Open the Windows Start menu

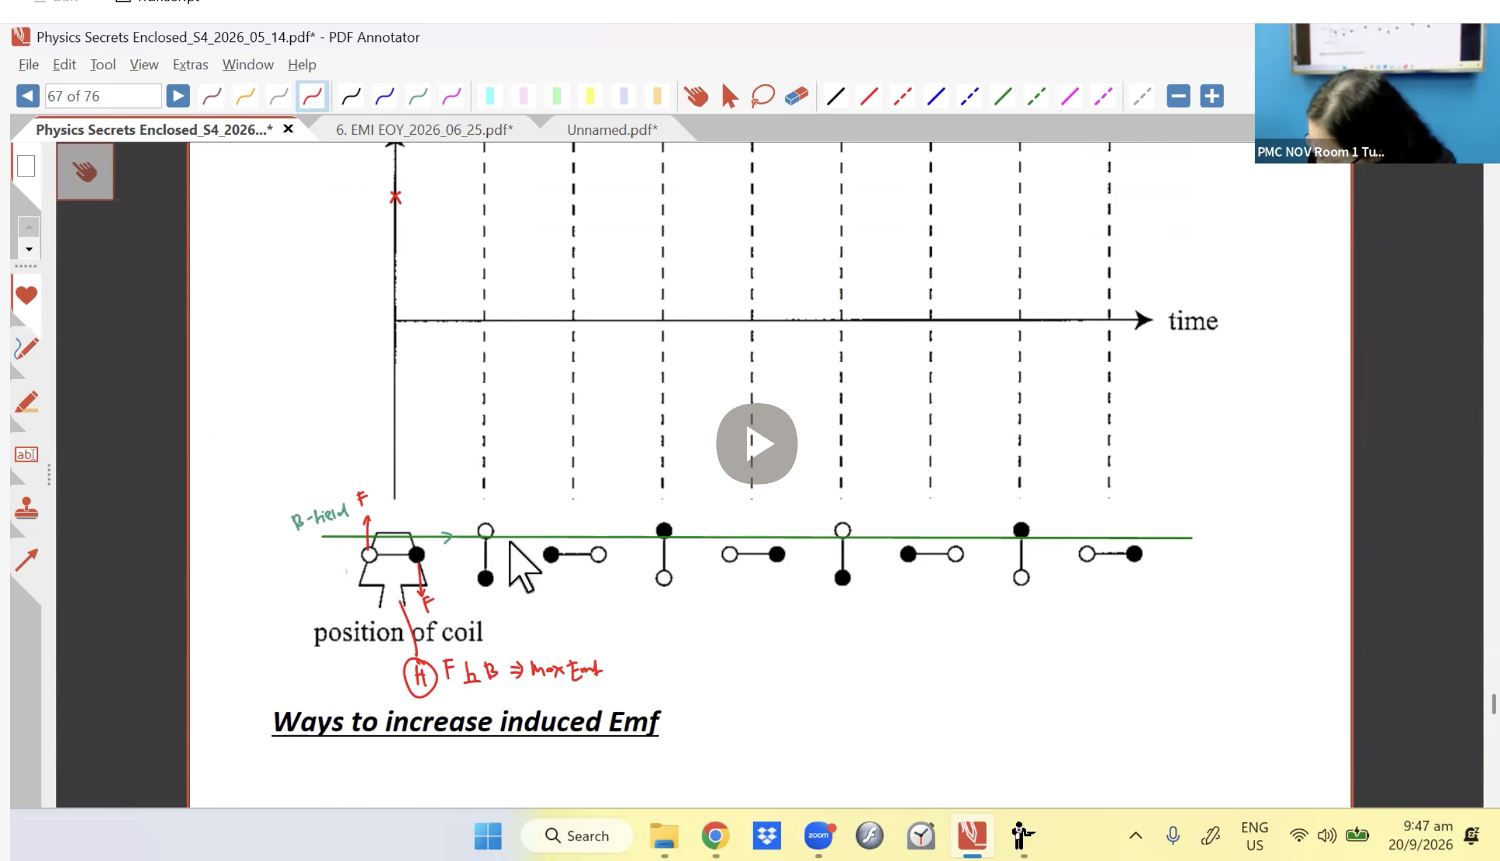[488, 836]
